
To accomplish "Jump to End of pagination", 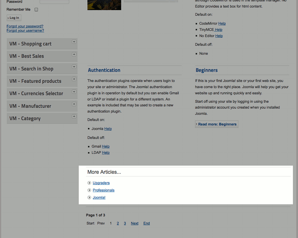I will (146, 224).
